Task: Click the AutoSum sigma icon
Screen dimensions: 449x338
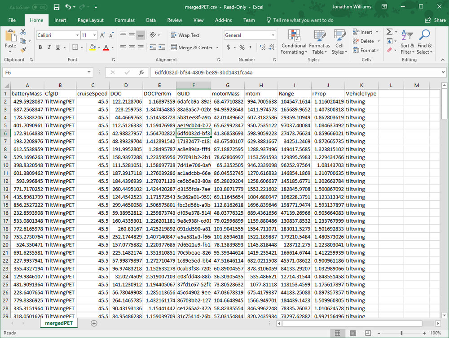Action: 389,32
